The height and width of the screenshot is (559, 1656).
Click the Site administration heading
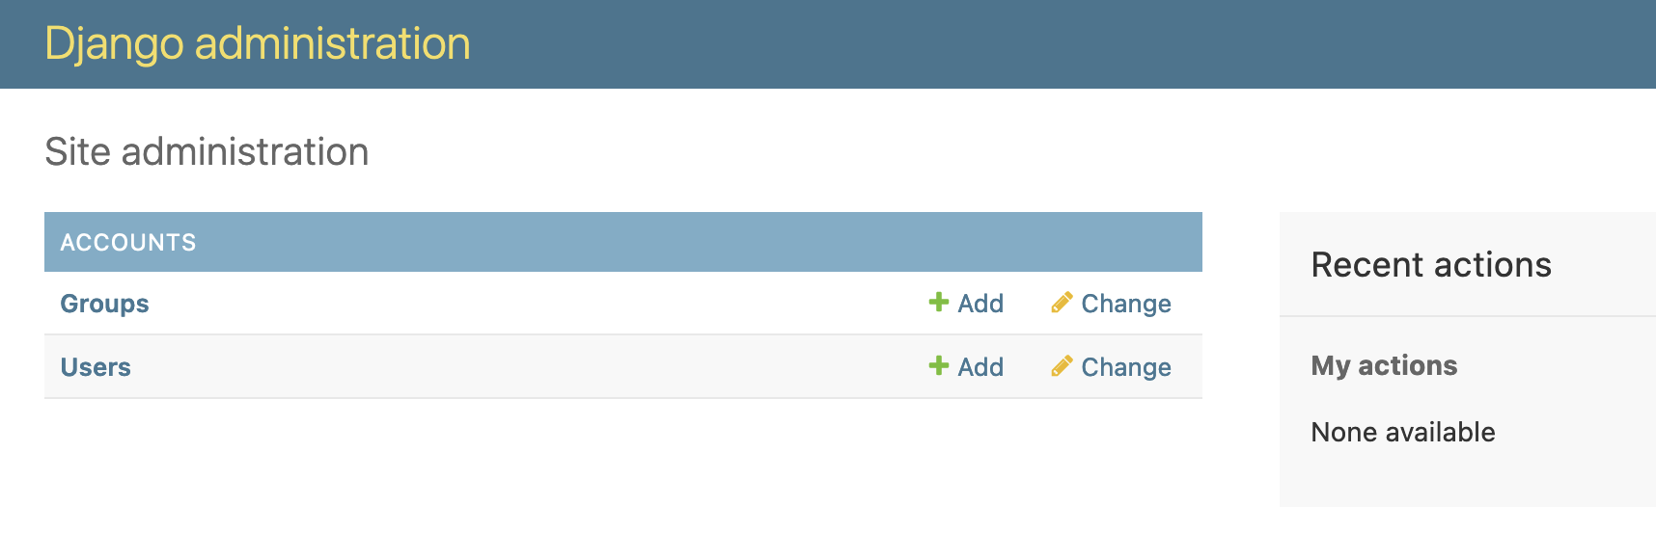coord(206,151)
